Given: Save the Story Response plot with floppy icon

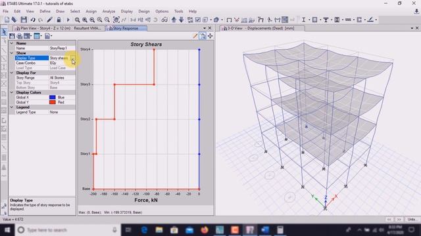Looking at the screenshot, I should pos(12,36).
